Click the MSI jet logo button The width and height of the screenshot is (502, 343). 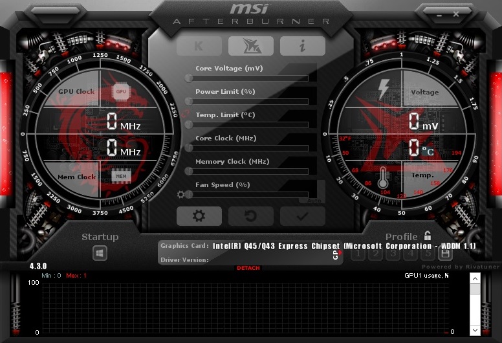click(x=251, y=46)
